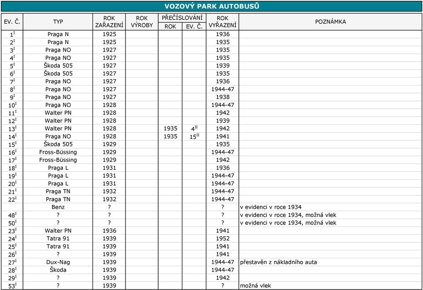
Task: Click 1952 retirement year for Tatra 91
Action: coord(223,238)
